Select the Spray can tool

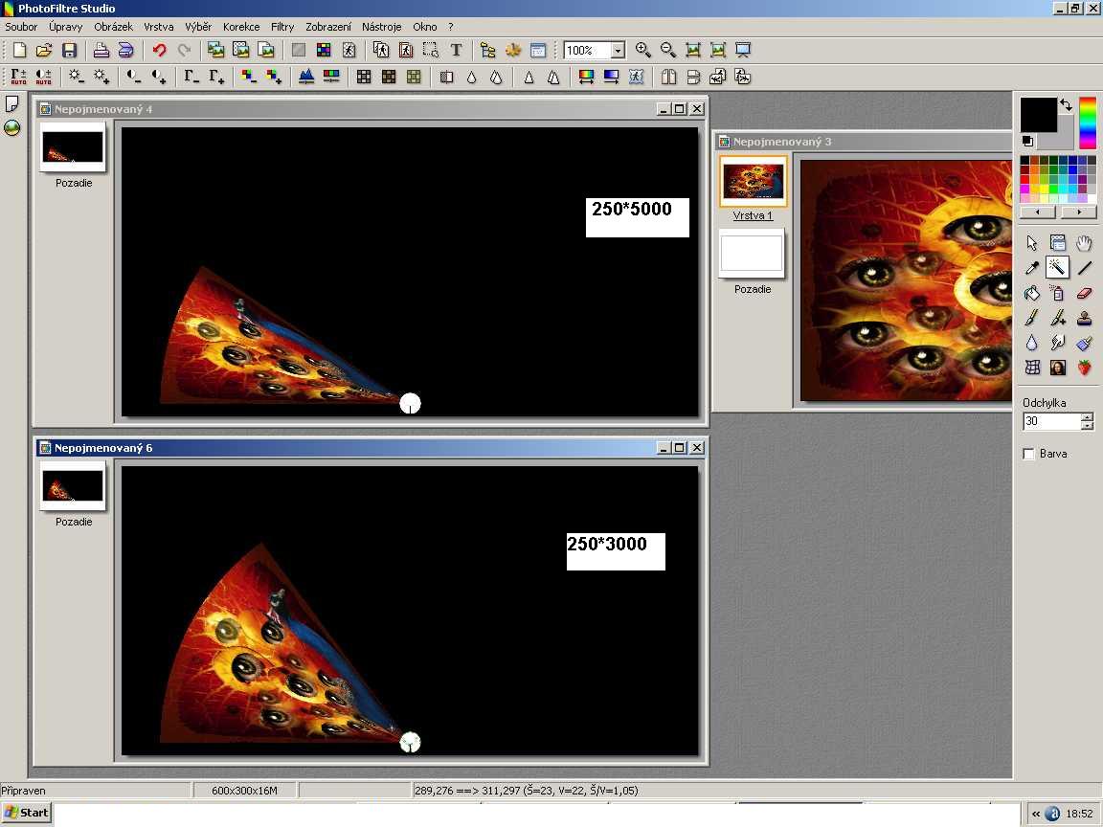tap(1058, 294)
